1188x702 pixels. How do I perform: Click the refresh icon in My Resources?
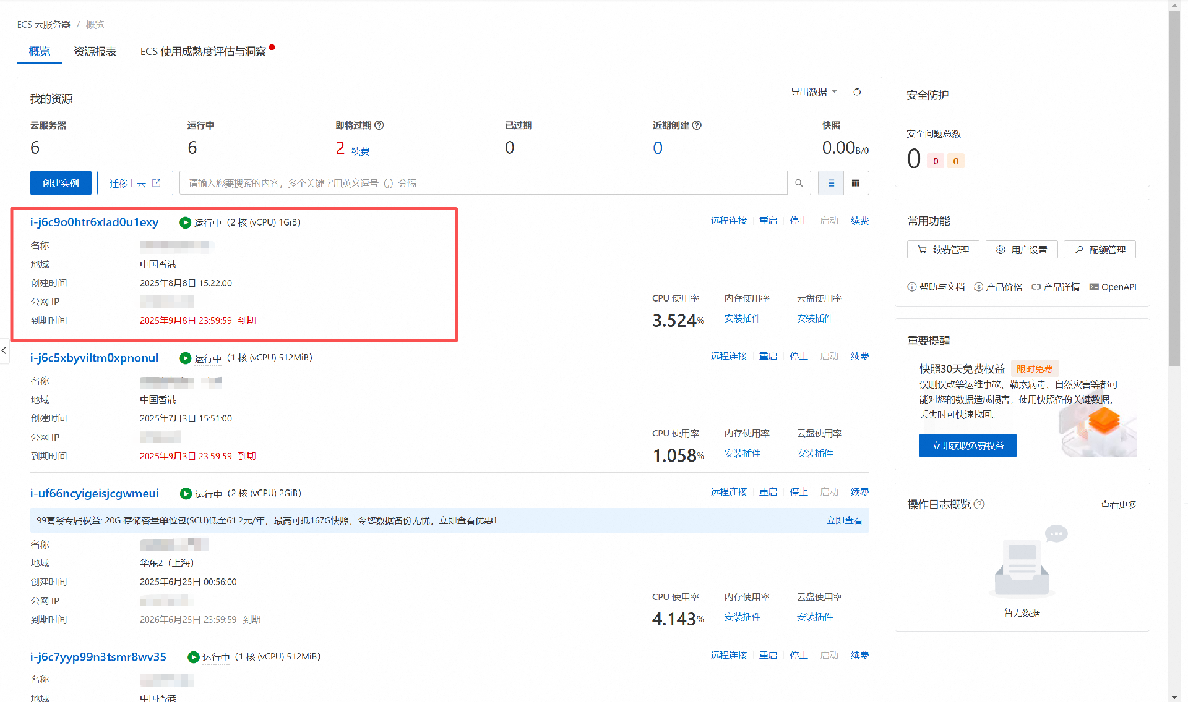[x=857, y=92]
